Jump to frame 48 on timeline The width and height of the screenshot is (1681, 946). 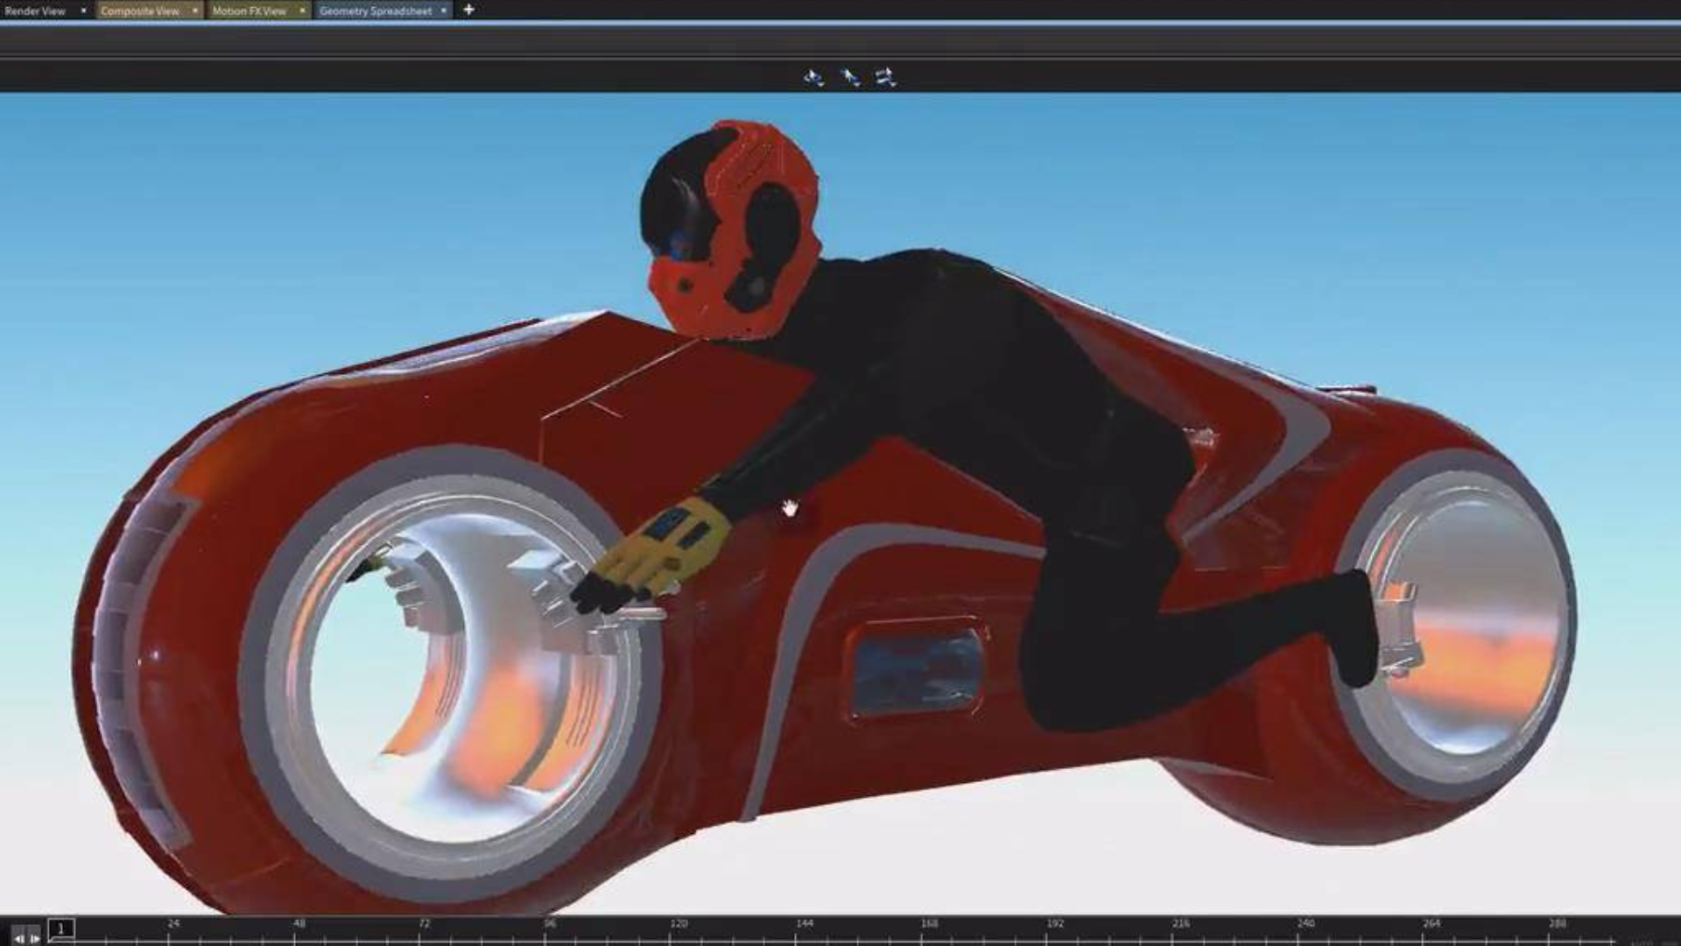click(x=299, y=924)
